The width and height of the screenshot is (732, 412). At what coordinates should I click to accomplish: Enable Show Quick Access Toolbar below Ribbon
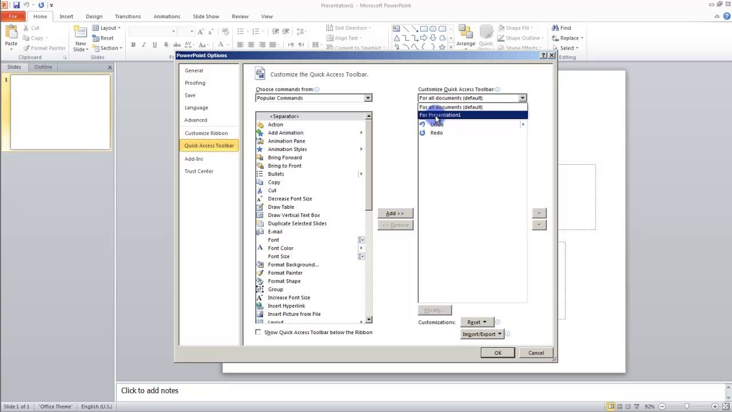coord(258,332)
